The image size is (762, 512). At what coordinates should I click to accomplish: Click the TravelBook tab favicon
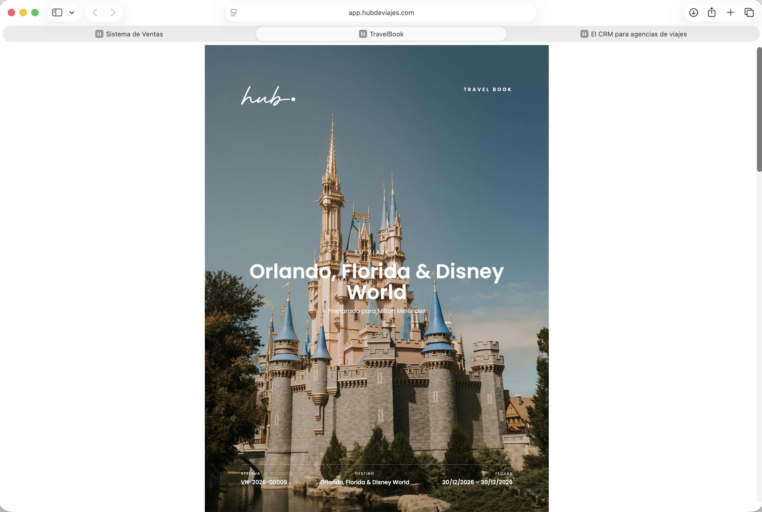363,34
